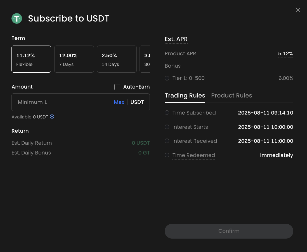Click the Product APR value 5.12%
Image resolution: width=307 pixels, height=252 pixels.
pos(285,54)
